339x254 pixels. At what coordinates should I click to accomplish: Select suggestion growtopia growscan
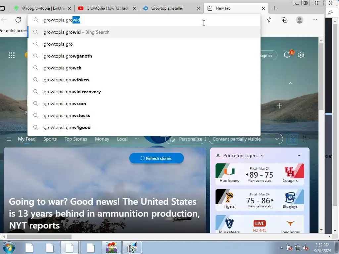(x=144, y=104)
